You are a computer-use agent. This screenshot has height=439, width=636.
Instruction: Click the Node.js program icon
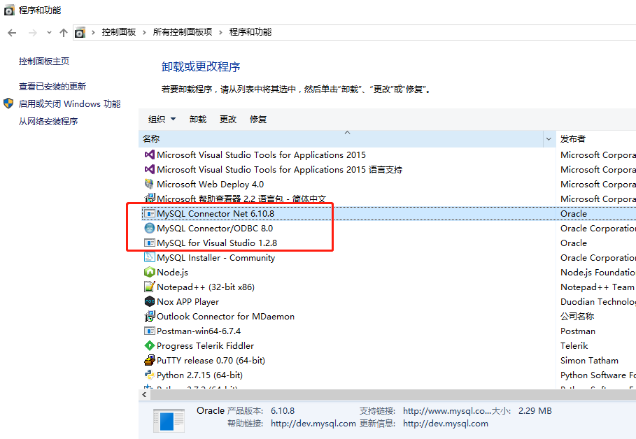pyautogui.click(x=150, y=272)
